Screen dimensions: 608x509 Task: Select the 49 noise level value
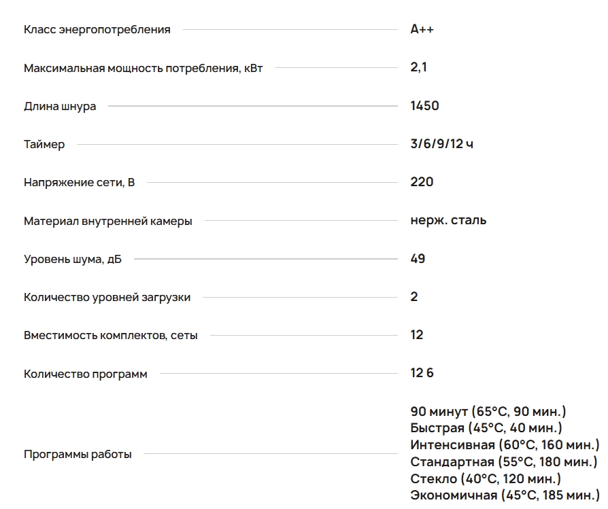[418, 258]
